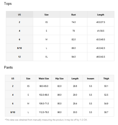Click the XS size cell in Tops table
118x125 pixels.
pos(46,22)
